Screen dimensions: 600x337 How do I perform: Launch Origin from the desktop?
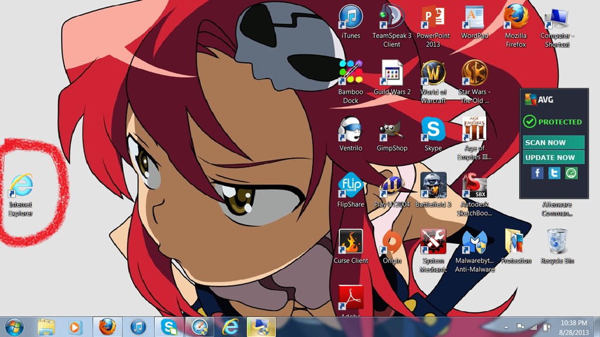coord(392,247)
